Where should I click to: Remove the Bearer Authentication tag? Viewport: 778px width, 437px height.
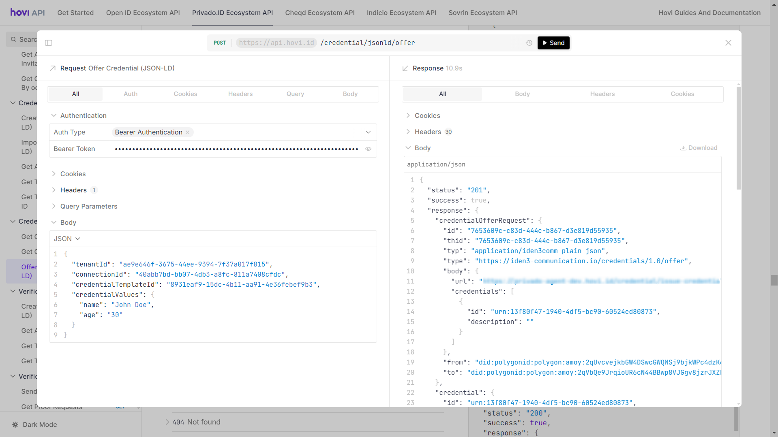(x=188, y=132)
